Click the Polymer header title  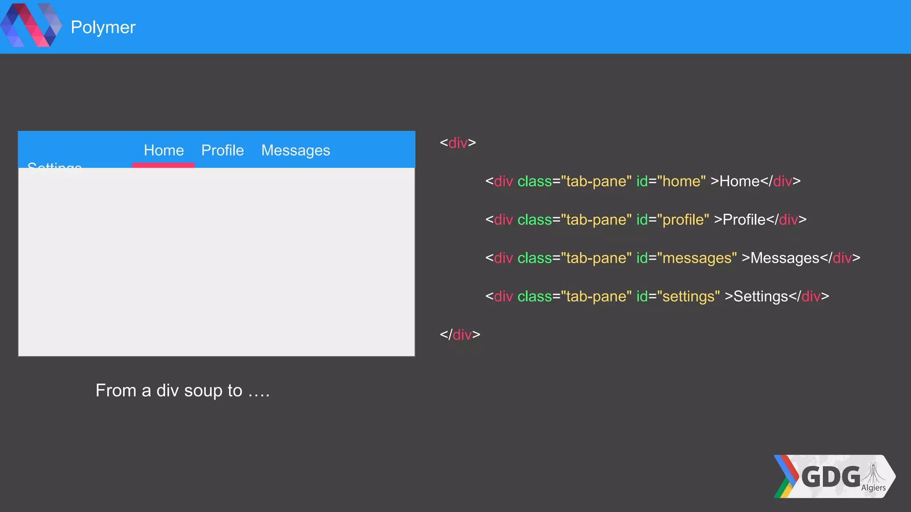coord(103,27)
